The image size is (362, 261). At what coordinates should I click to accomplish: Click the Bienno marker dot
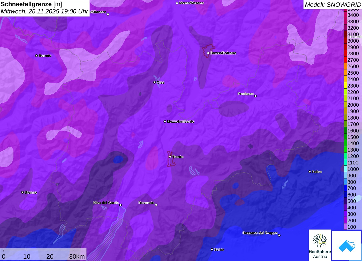pyautogui.click(x=22, y=192)
